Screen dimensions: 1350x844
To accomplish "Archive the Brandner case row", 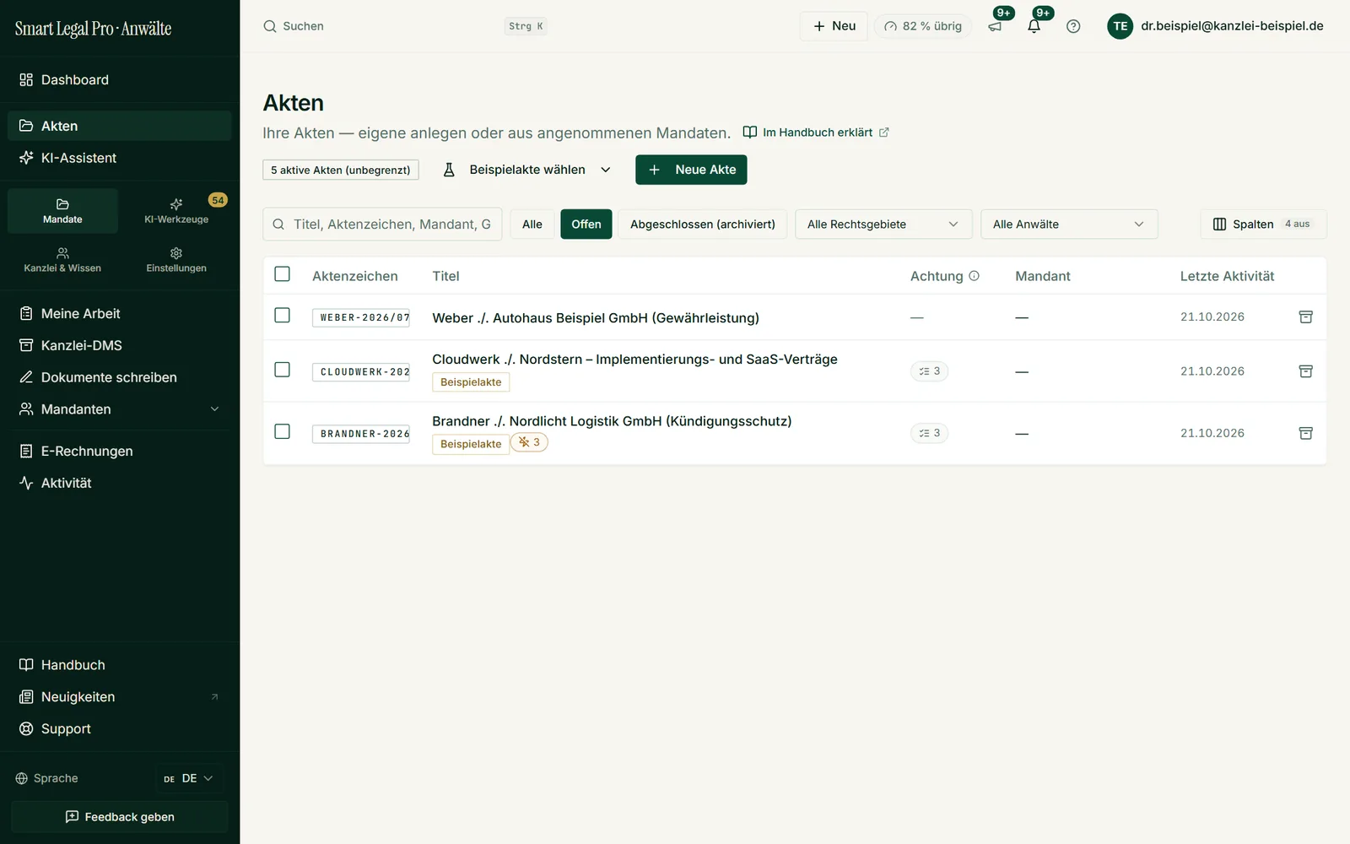I will coord(1305,433).
